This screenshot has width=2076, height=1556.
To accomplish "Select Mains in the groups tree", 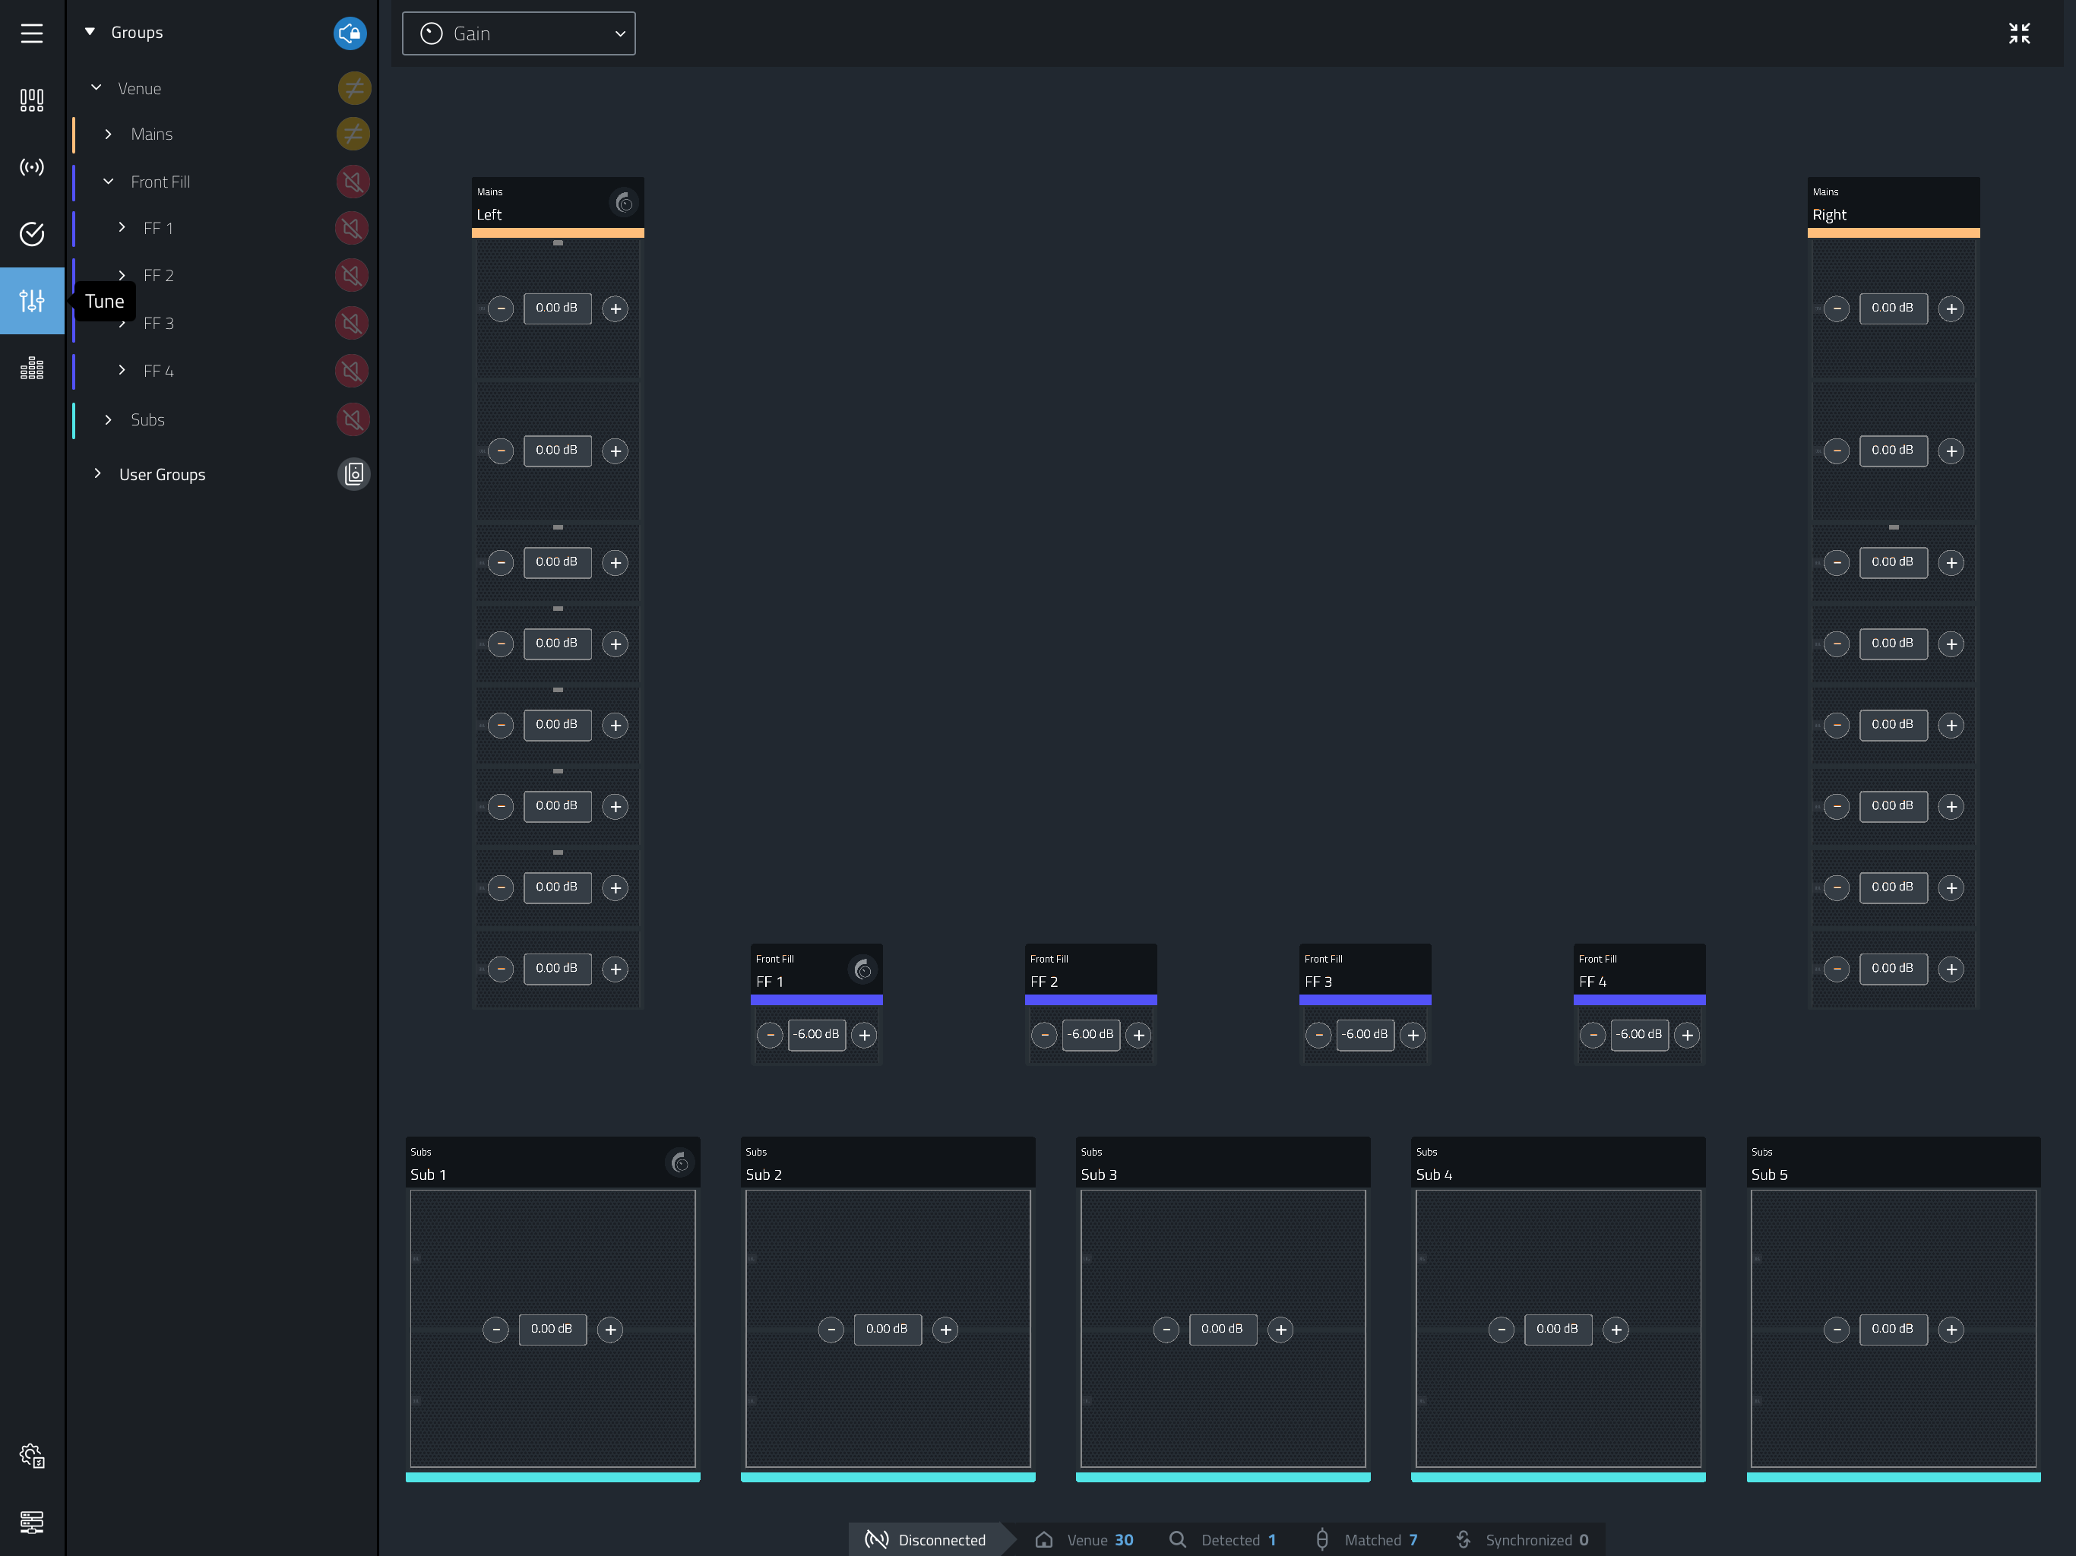I will coord(152,134).
